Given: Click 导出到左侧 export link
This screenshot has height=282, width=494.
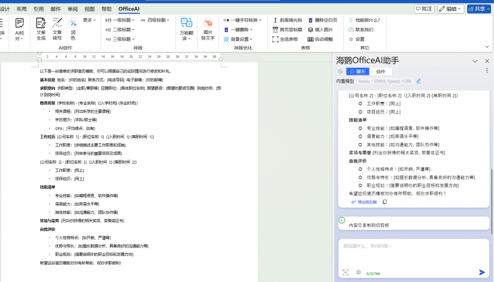Looking at the screenshot, I should (x=364, y=202).
